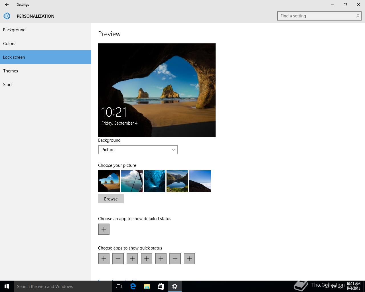365x292 pixels.
Task: Click the second quick status plus slot
Action: coord(118,259)
